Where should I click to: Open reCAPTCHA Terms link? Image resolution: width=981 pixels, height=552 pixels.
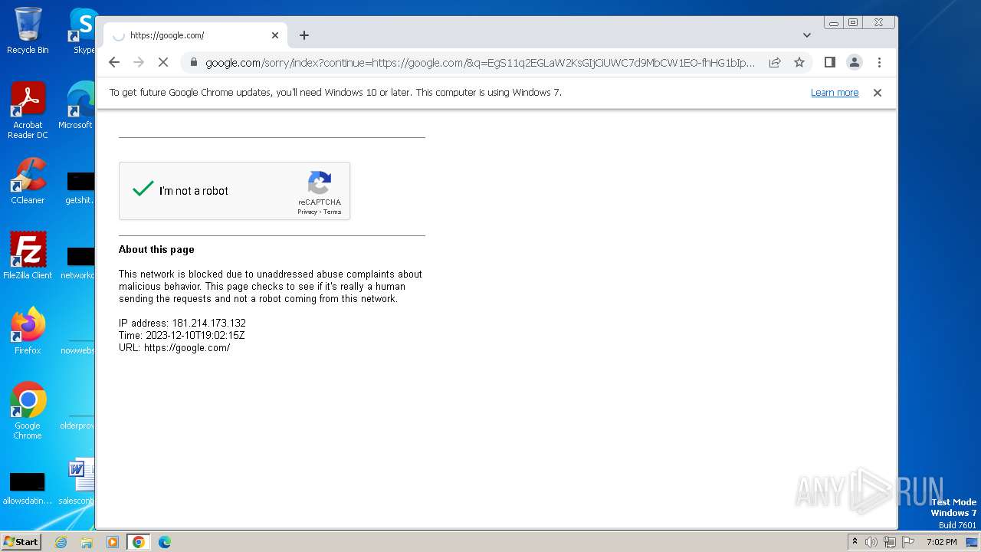[x=332, y=212]
